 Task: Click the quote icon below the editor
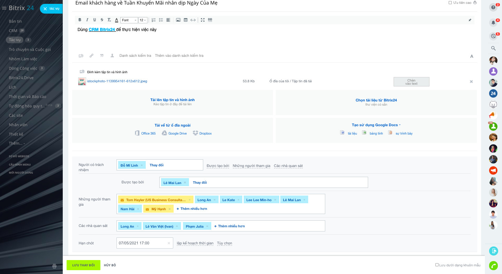[102, 55]
